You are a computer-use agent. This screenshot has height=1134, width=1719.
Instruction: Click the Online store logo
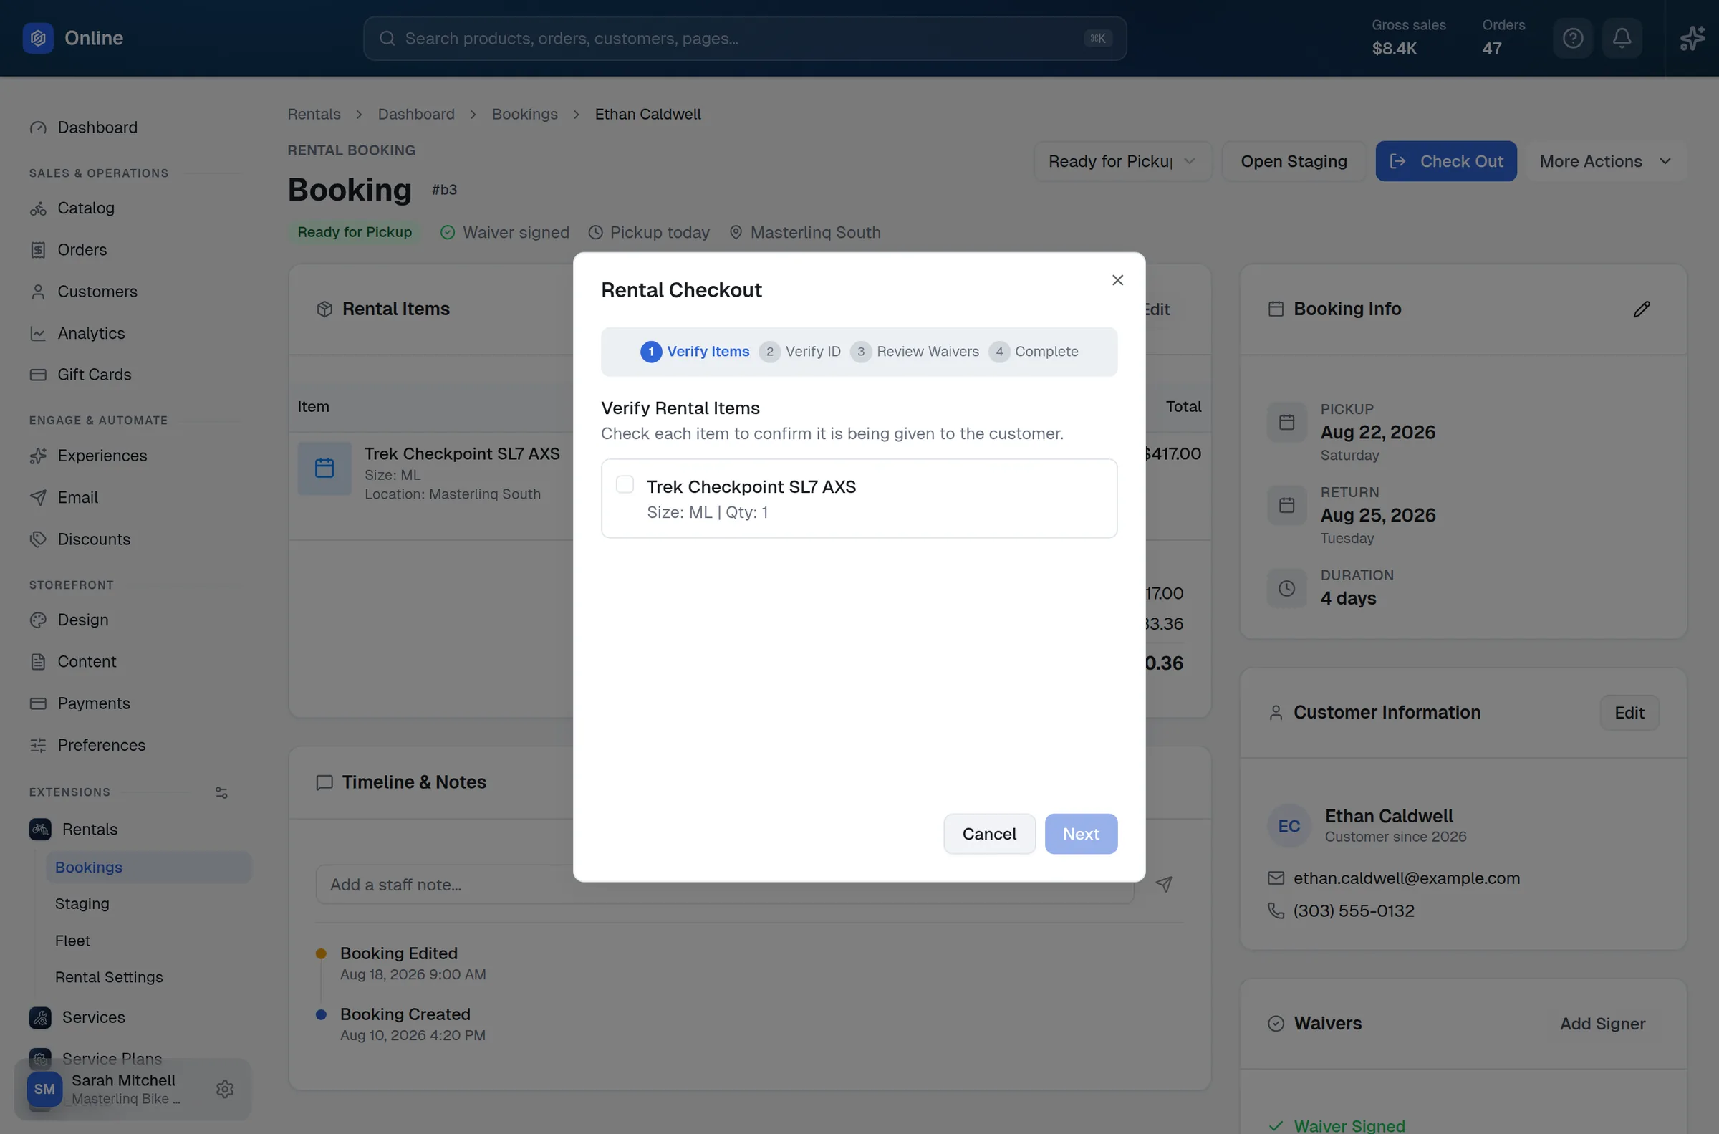click(38, 39)
